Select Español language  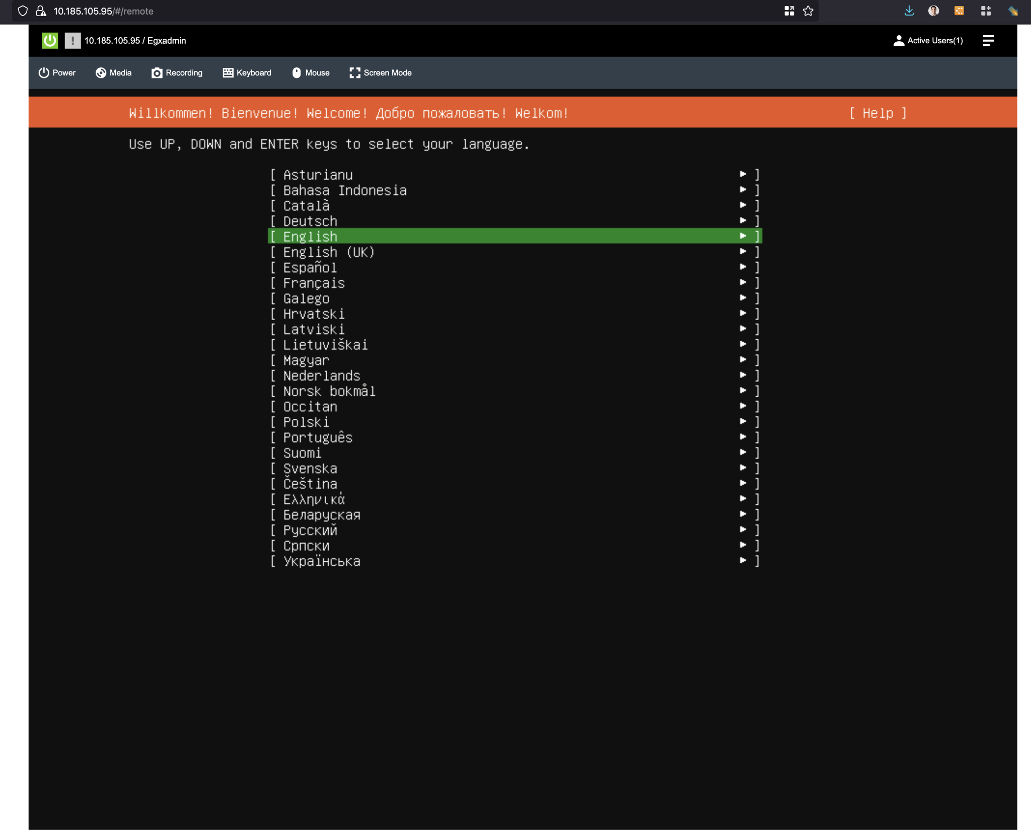[514, 267]
